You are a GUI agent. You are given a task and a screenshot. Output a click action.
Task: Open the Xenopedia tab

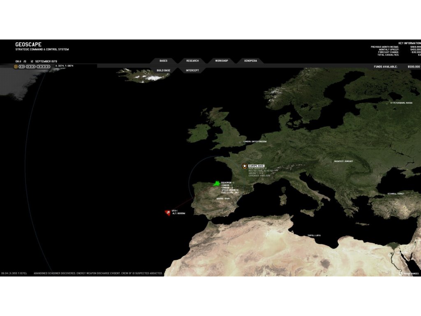[250, 61]
